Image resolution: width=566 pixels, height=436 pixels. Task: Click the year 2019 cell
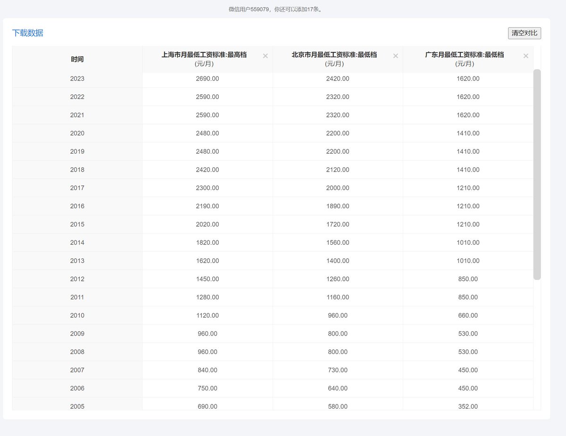[x=77, y=151]
